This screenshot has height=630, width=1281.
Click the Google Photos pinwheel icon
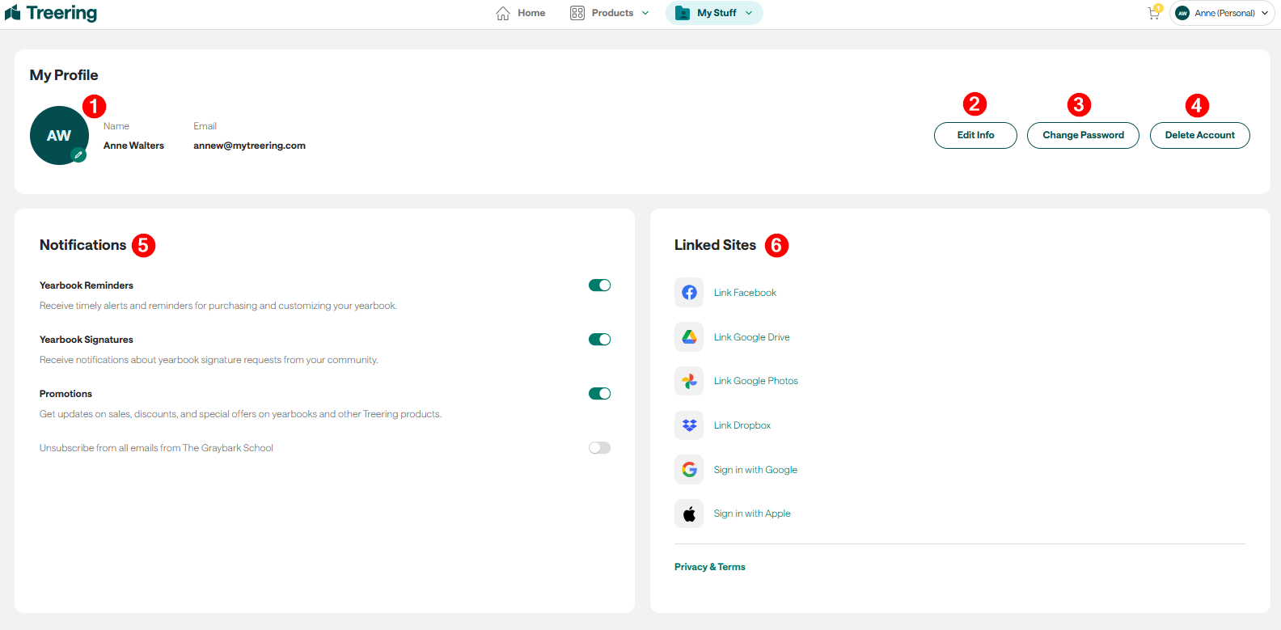pos(689,381)
